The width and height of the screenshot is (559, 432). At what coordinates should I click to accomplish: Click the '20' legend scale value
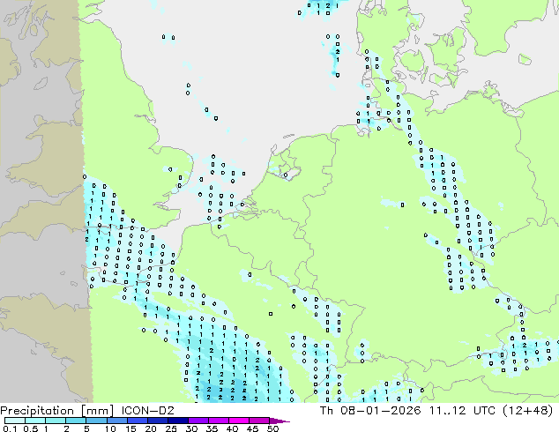click(x=151, y=428)
